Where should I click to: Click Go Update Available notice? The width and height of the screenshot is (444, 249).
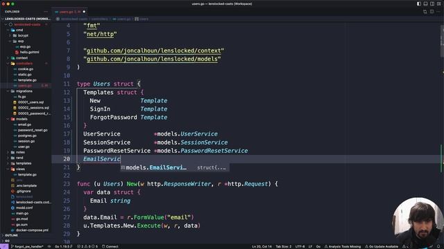(382, 246)
